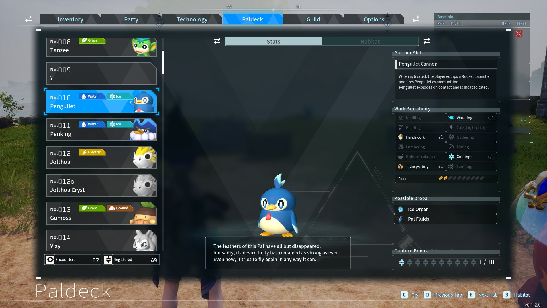This screenshot has height=308, width=547.
Task: Click swap arrows left of Stats tab
Action: tap(217, 41)
